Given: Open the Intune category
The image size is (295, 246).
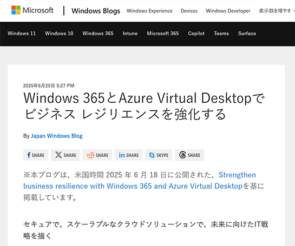Looking at the screenshot, I should coord(130,34).
